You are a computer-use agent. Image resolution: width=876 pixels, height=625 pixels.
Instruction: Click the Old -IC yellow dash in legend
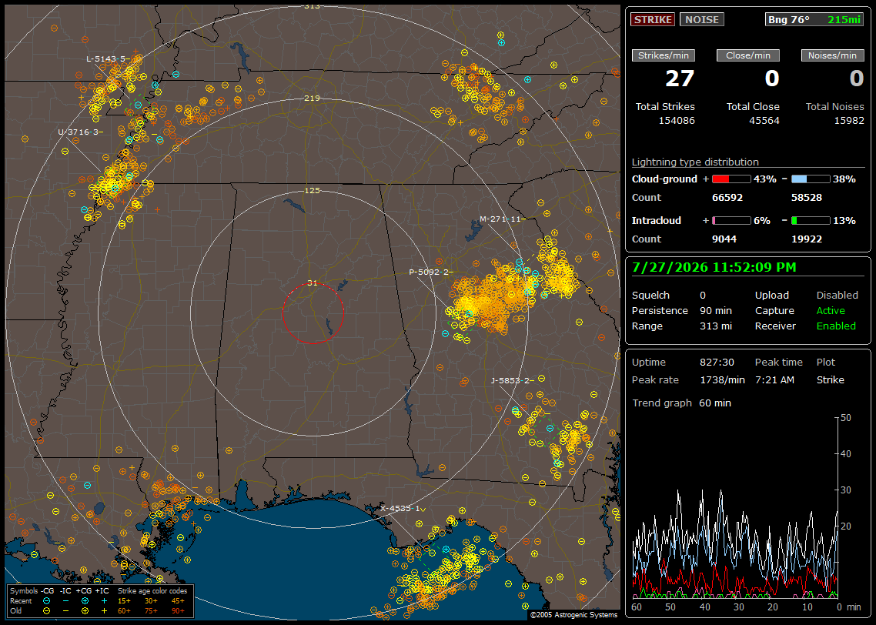click(x=66, y=611)
